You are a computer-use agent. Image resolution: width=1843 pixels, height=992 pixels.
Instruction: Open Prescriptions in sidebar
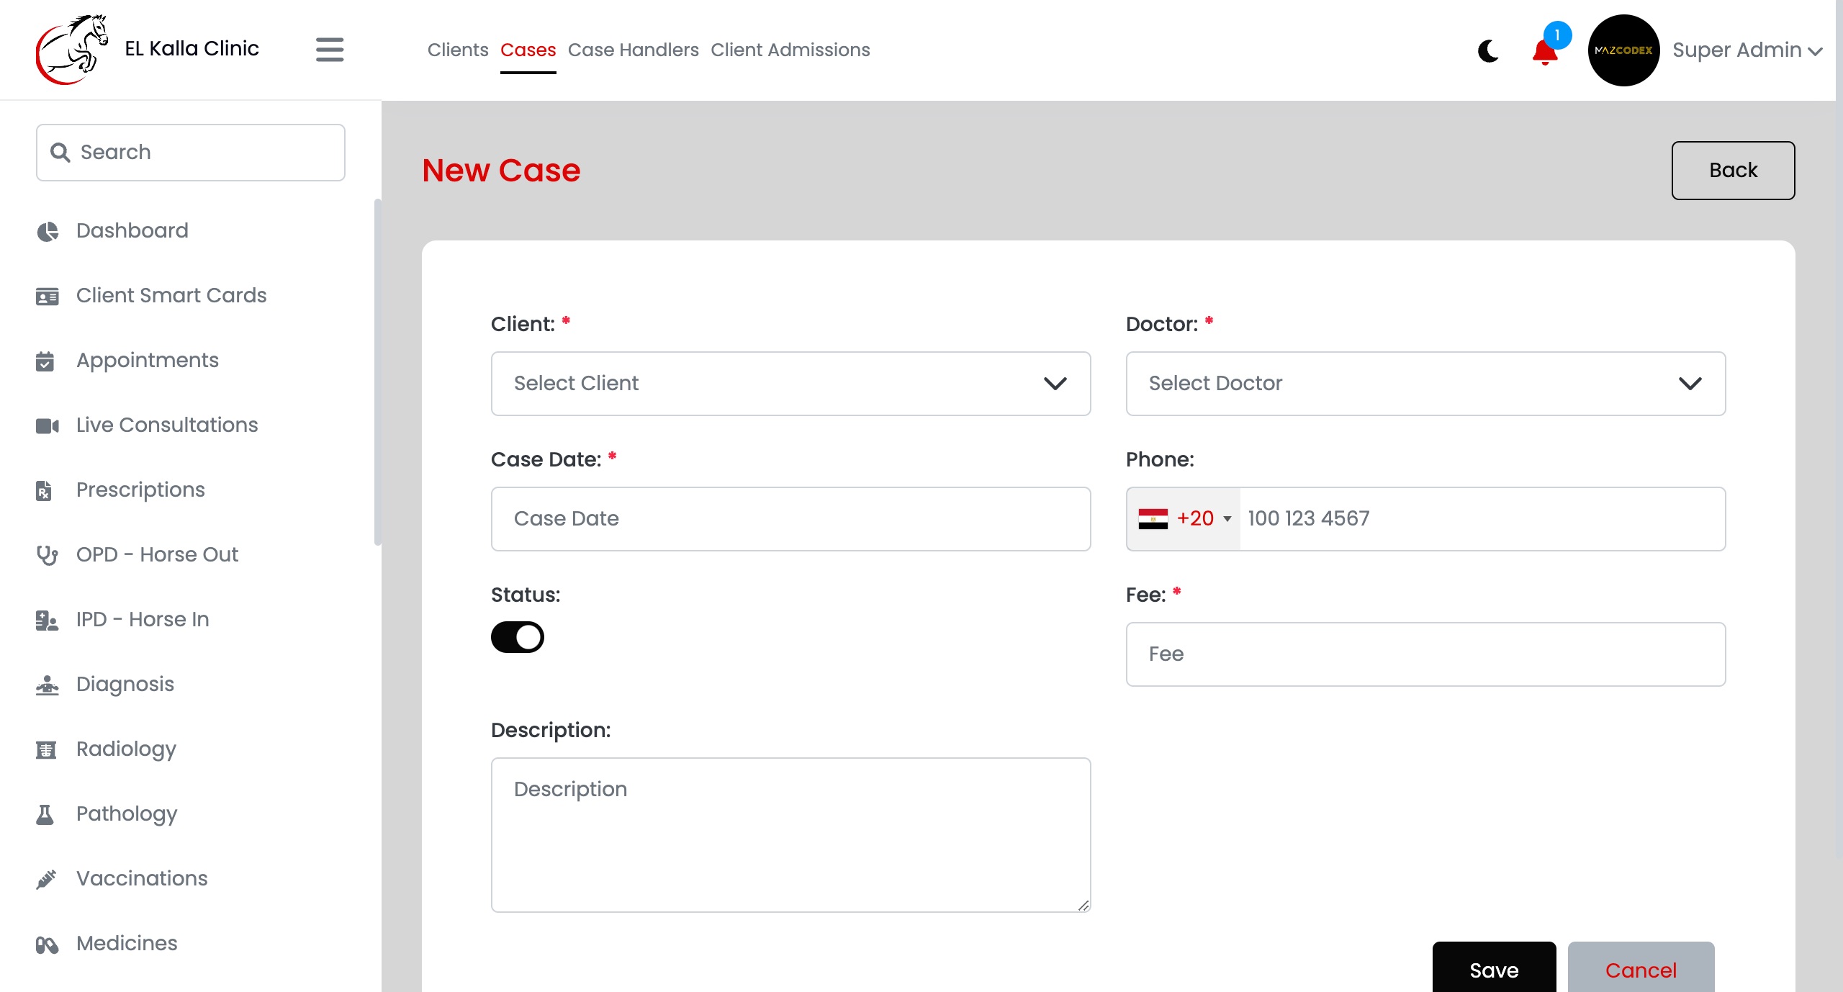[140, 490]
